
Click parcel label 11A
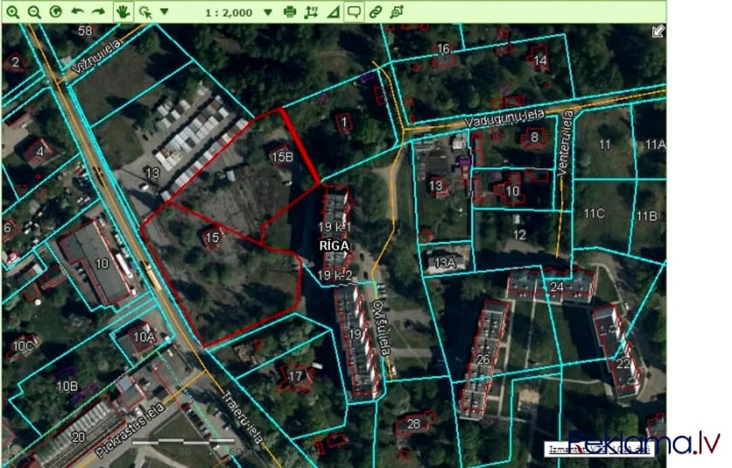pyautogui.click(x=655, y=144)
